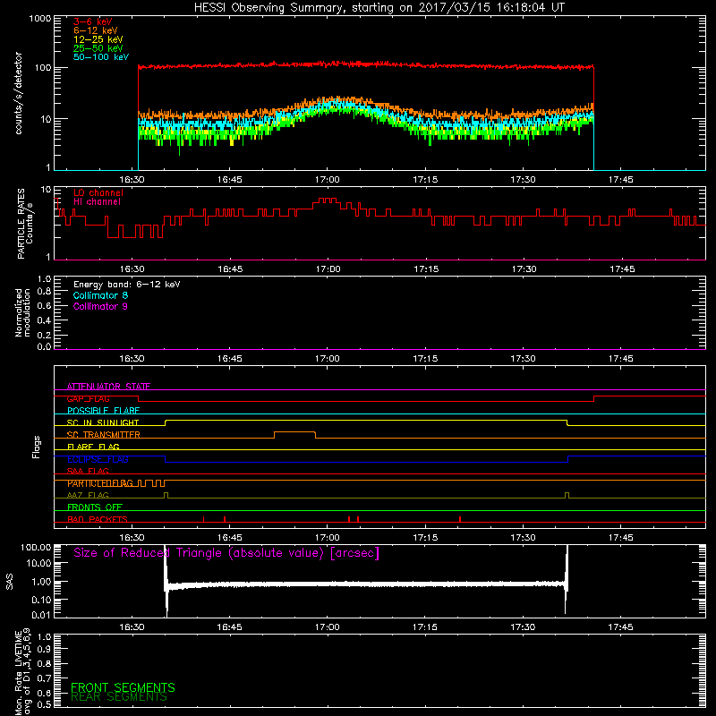
Task: Click the 16:45 time label under particle rates panel
Action: [x=230, y=269]
